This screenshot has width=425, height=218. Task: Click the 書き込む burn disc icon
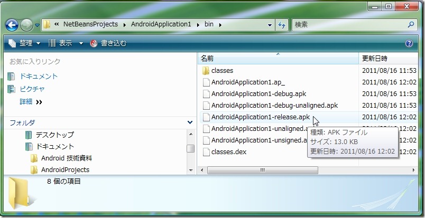click(x=94, y=43)
